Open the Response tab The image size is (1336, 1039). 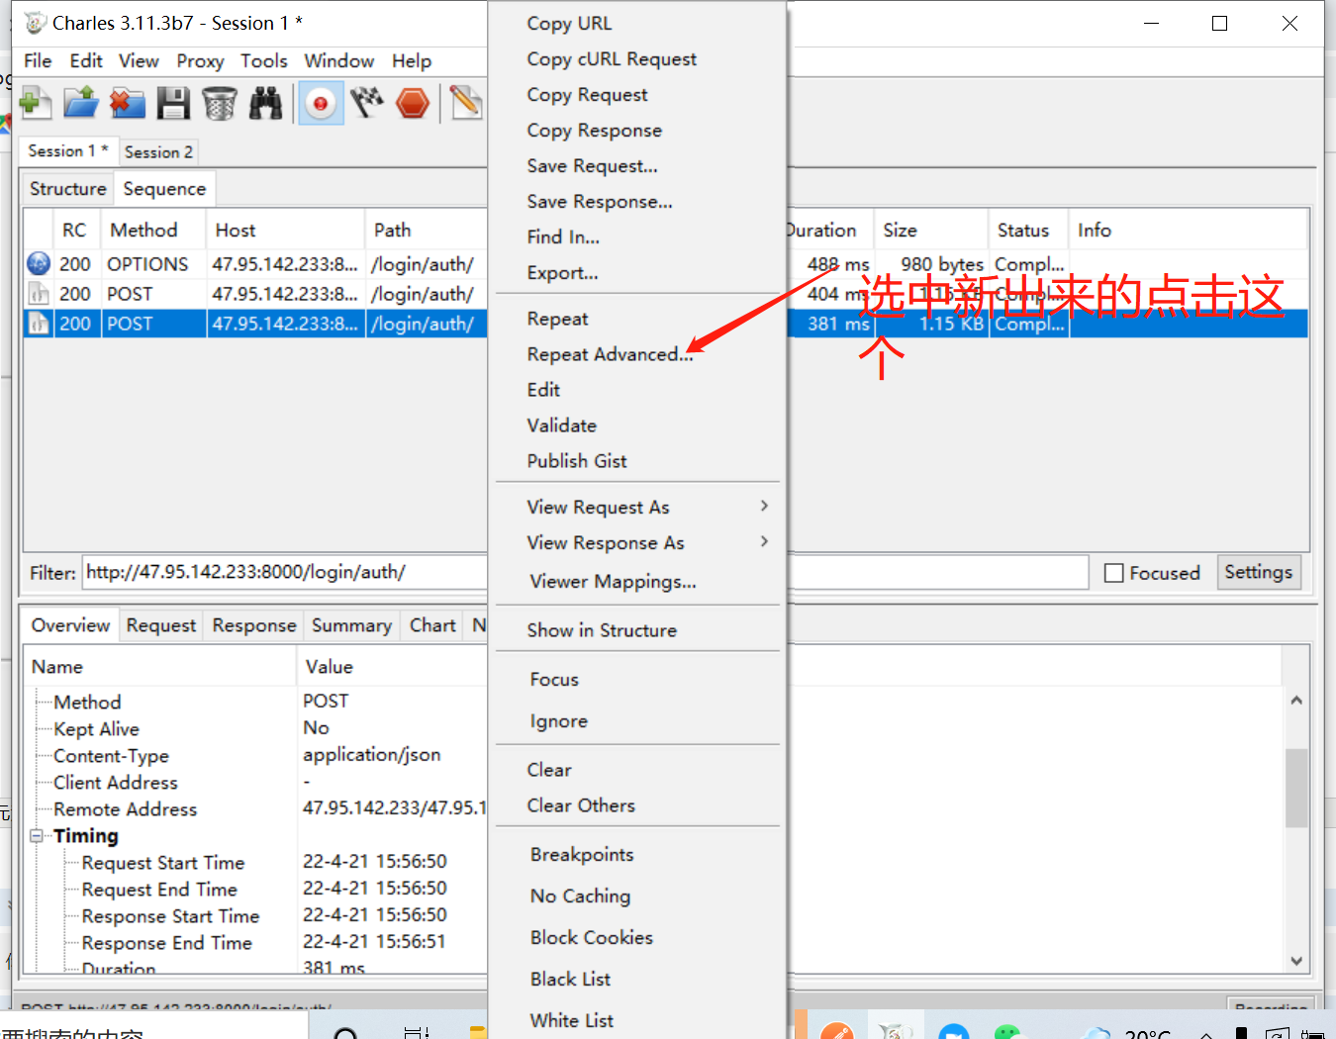(254, 625)
